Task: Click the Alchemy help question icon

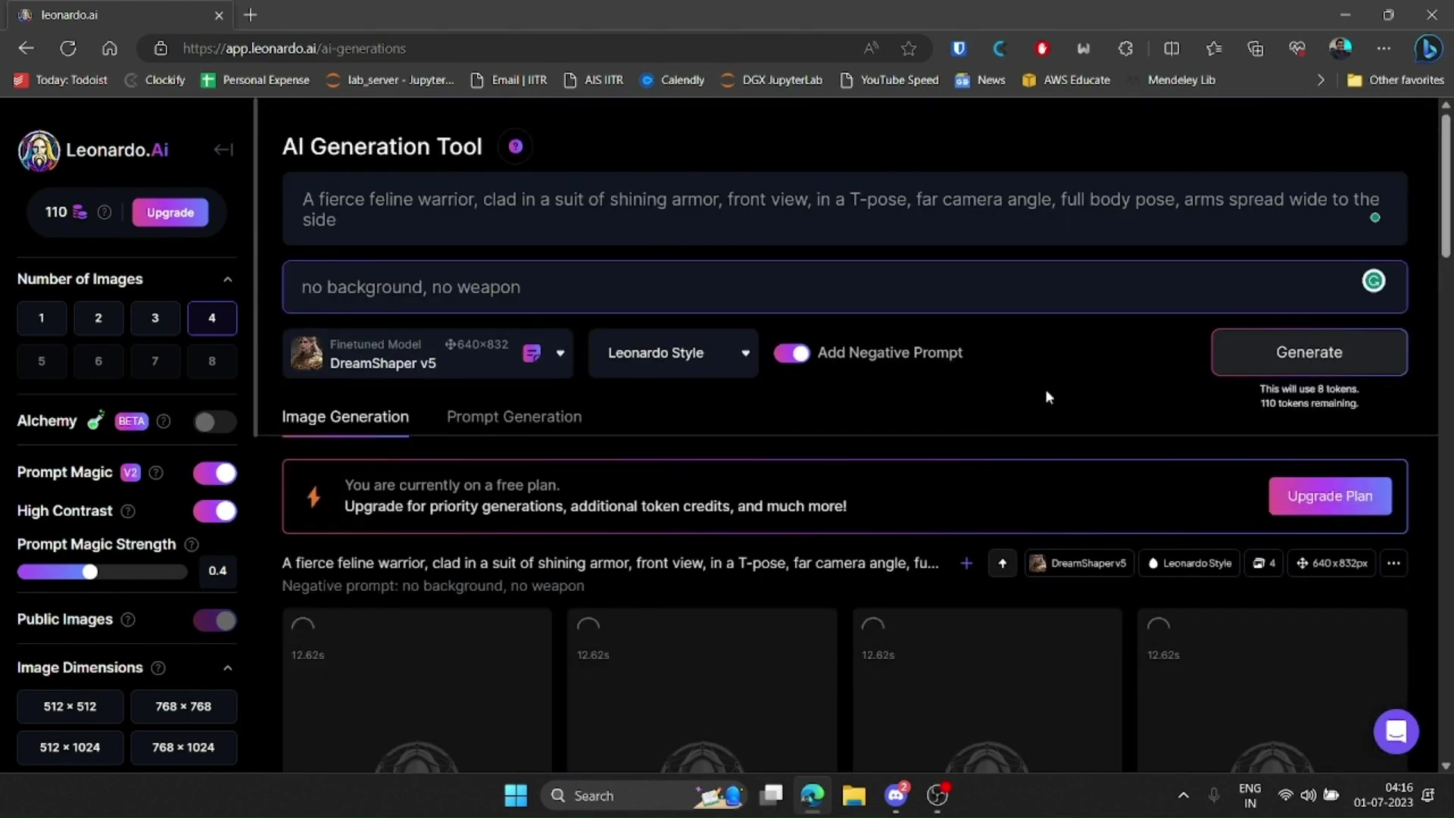Action: (x=164, y=422)
